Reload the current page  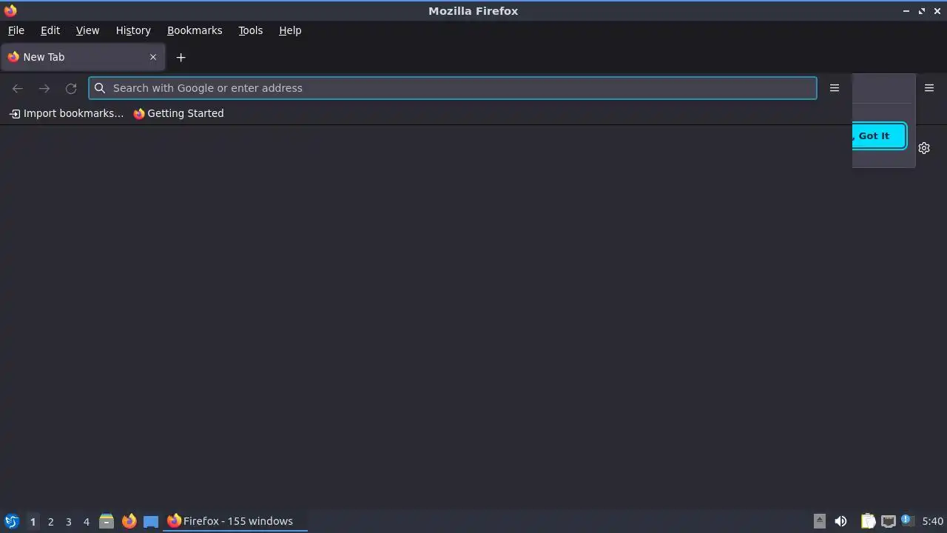click(x=71, y=88)
